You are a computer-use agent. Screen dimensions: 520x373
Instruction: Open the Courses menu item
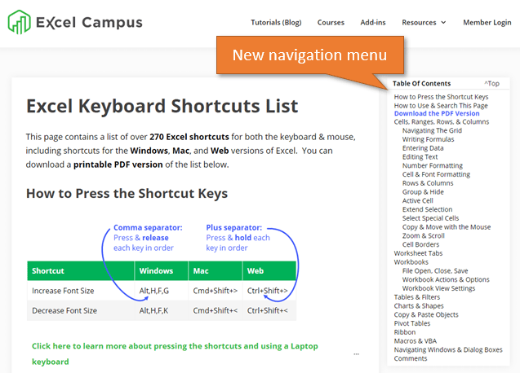[x=331, y=23]
